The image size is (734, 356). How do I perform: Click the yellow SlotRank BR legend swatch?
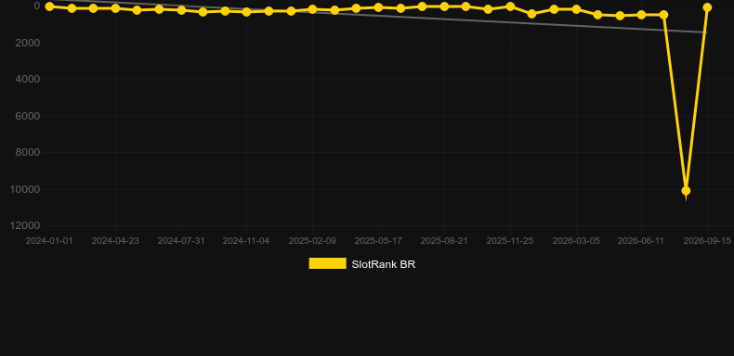[328, 263]
